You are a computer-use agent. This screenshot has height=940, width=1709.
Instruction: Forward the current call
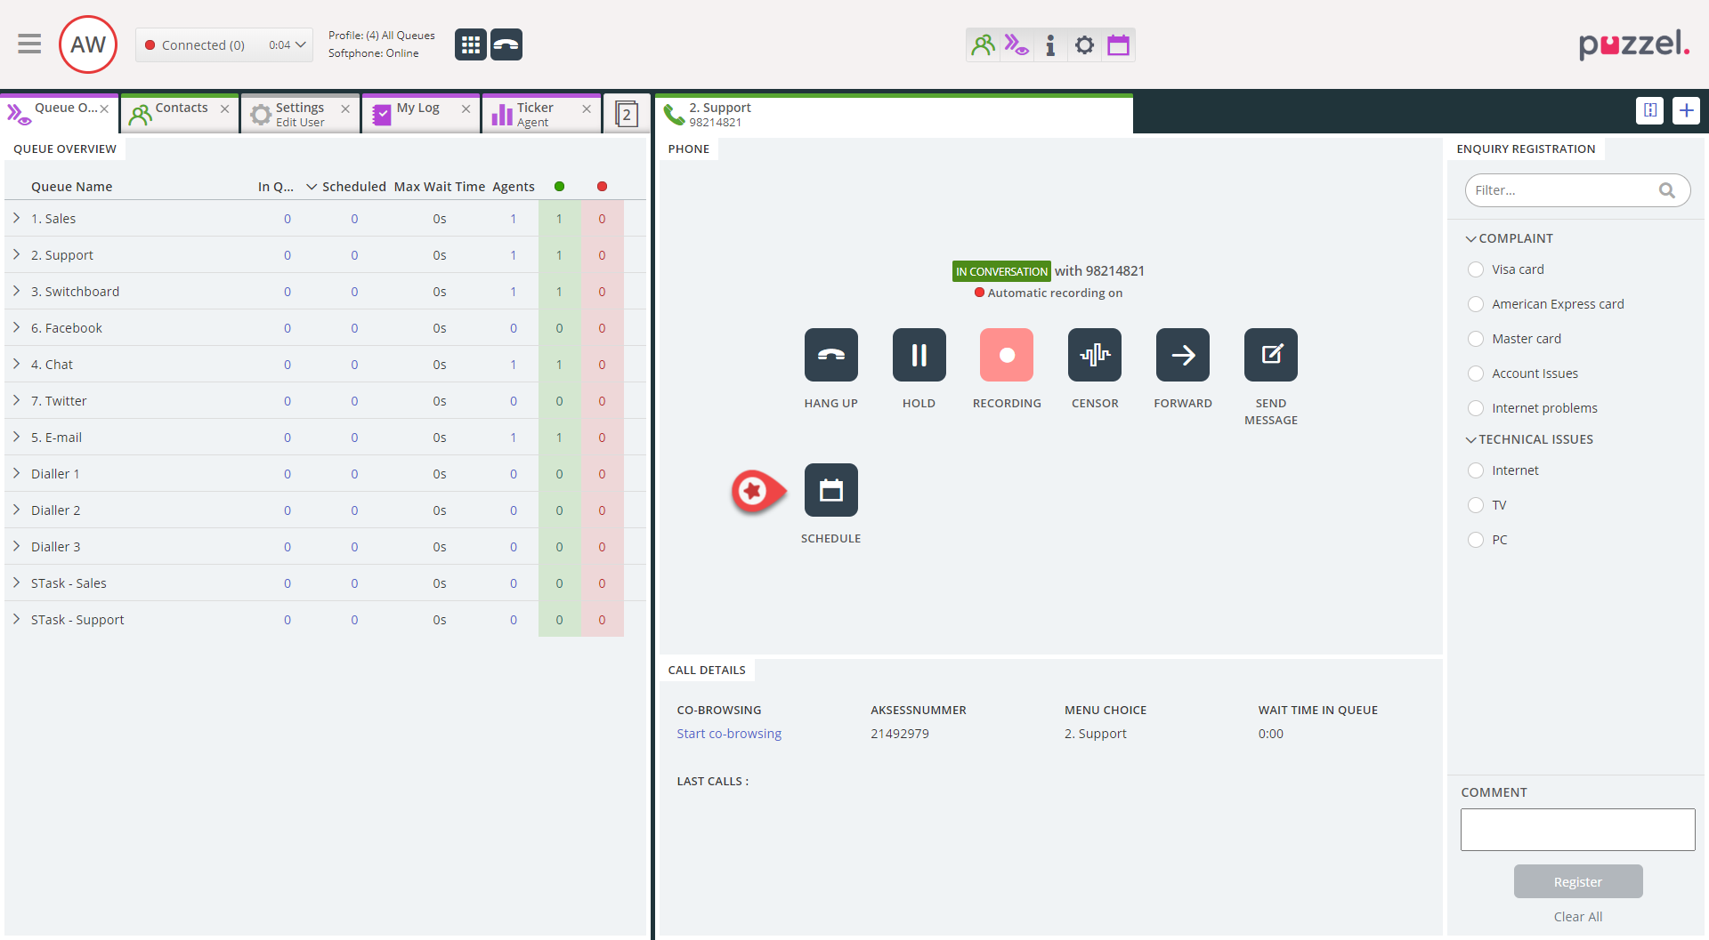[1182, 355]
